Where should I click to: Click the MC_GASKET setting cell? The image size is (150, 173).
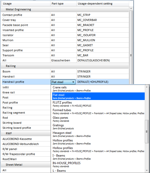coord(103,45)
